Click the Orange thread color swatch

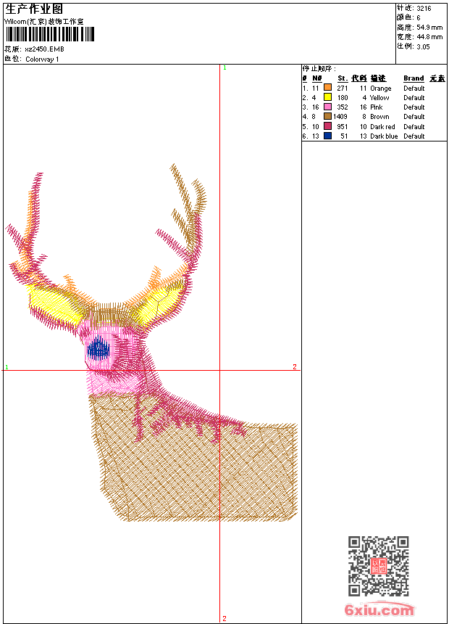point(327,88)
